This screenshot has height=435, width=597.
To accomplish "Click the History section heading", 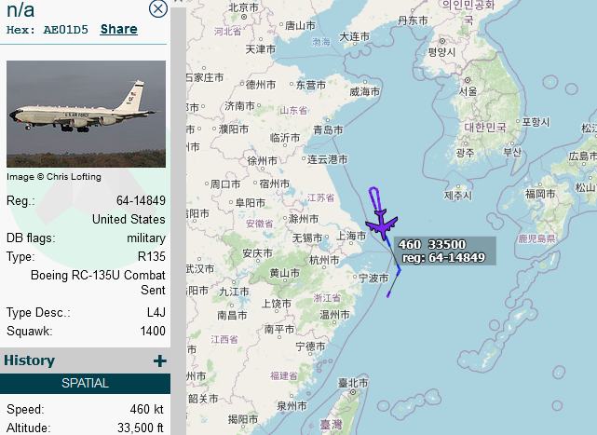I will [x=29, y=360].
